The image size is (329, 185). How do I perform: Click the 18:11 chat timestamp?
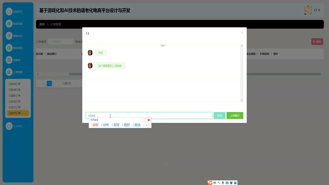click(163, 46)
